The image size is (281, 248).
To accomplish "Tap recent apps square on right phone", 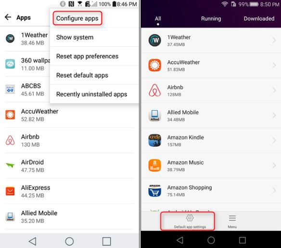I will (x=243, y=240).
